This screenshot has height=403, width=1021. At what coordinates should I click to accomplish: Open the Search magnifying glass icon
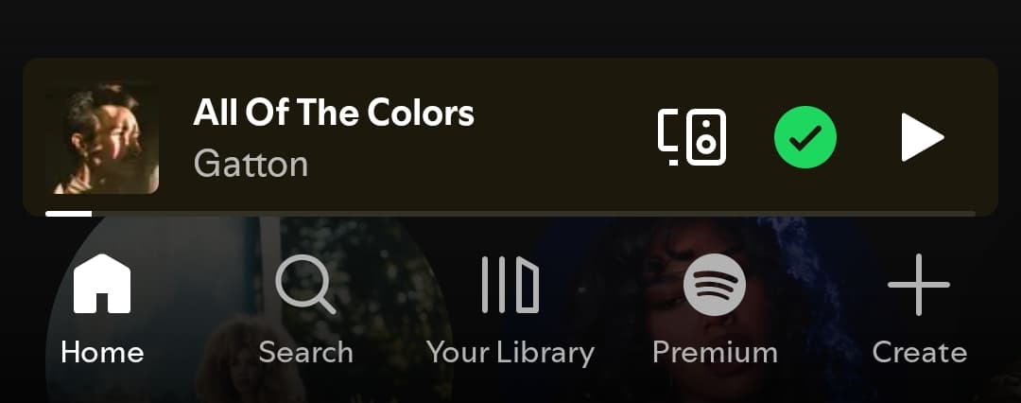pos(305,285)
